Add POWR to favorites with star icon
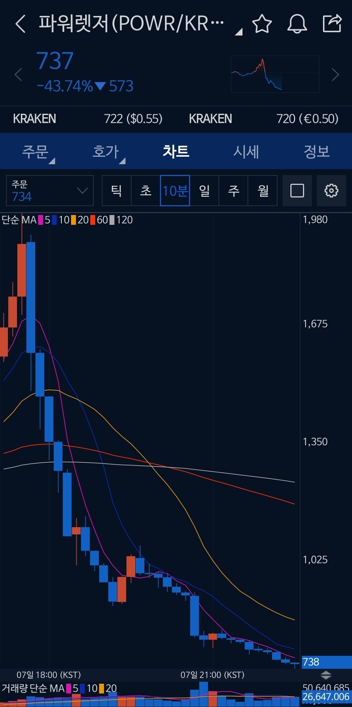352x707 pixels. pos(262,24)
